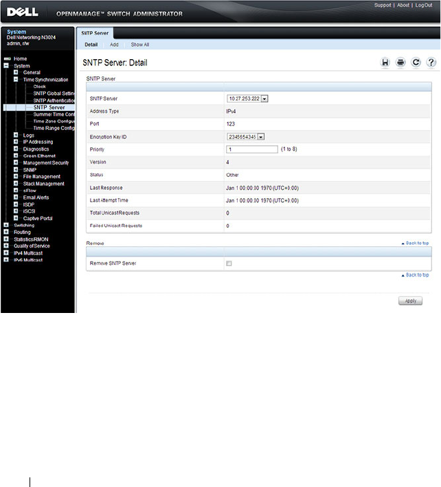The image size is (441, 487).
Task: Click Back to top above Remove section
Action: tap(416, 243)
